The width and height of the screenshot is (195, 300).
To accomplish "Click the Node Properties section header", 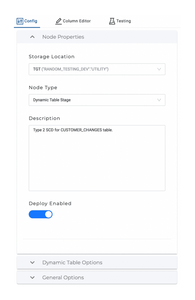I will pyautogui.click(x=97, y=37).
